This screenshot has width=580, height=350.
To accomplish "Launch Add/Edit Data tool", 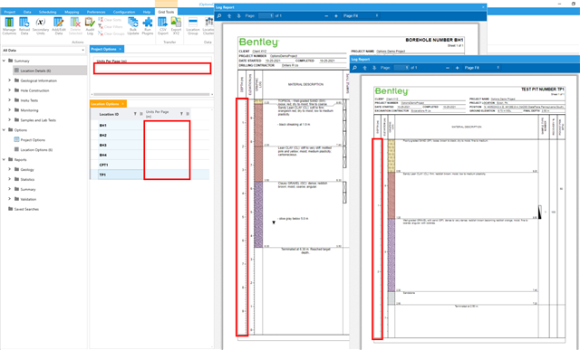I will (58, 26).
